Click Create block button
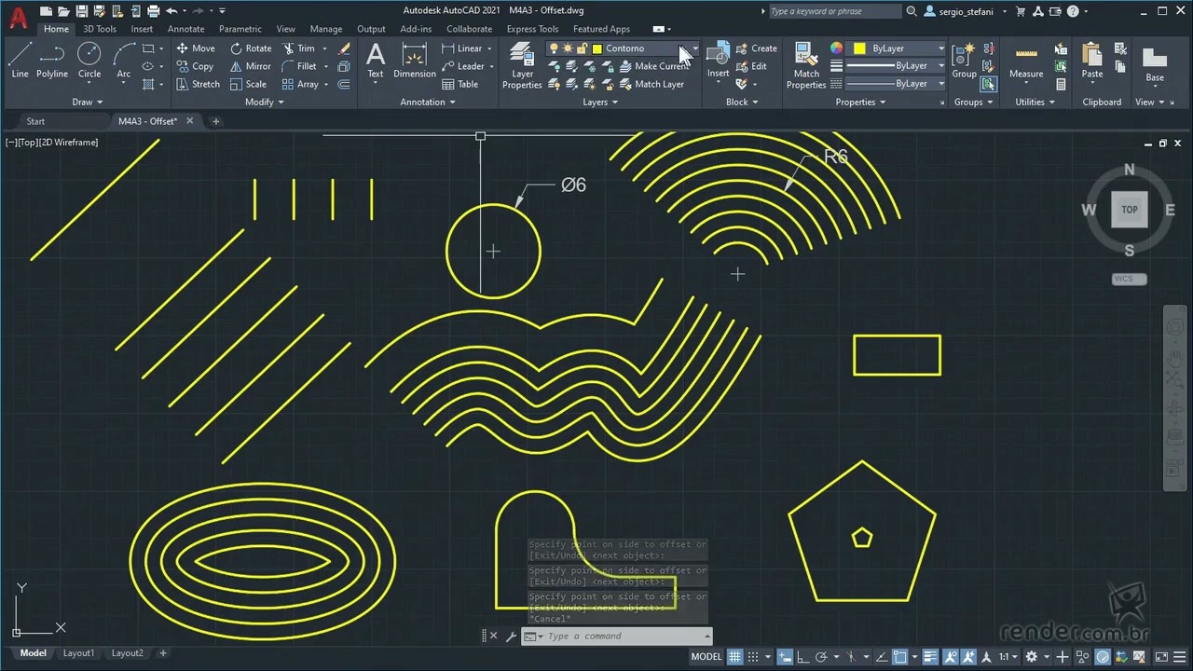Image resolution: width=1193 pixels, height=671 pixels. click(756, 48)
